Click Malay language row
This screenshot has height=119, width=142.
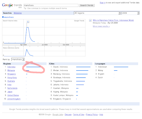point(106,70)
